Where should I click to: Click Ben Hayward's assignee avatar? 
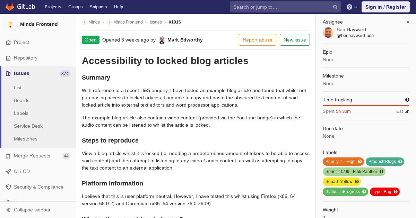328,33
